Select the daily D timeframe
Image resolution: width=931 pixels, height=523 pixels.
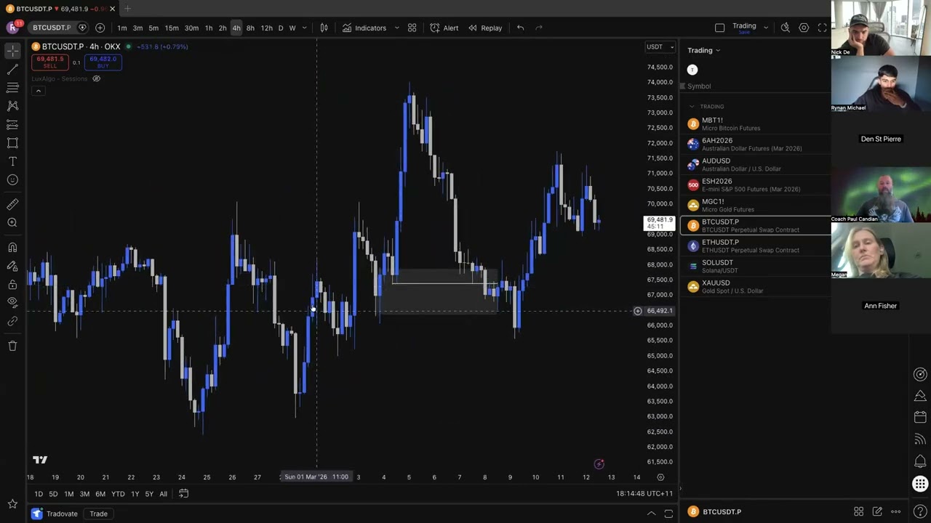[281, 28]
